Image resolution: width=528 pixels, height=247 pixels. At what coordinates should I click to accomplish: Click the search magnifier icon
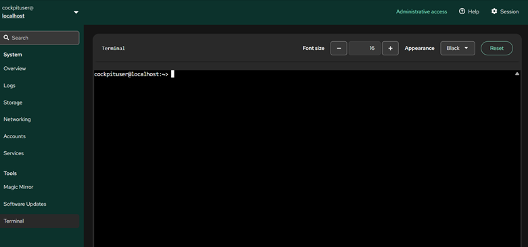6,38
